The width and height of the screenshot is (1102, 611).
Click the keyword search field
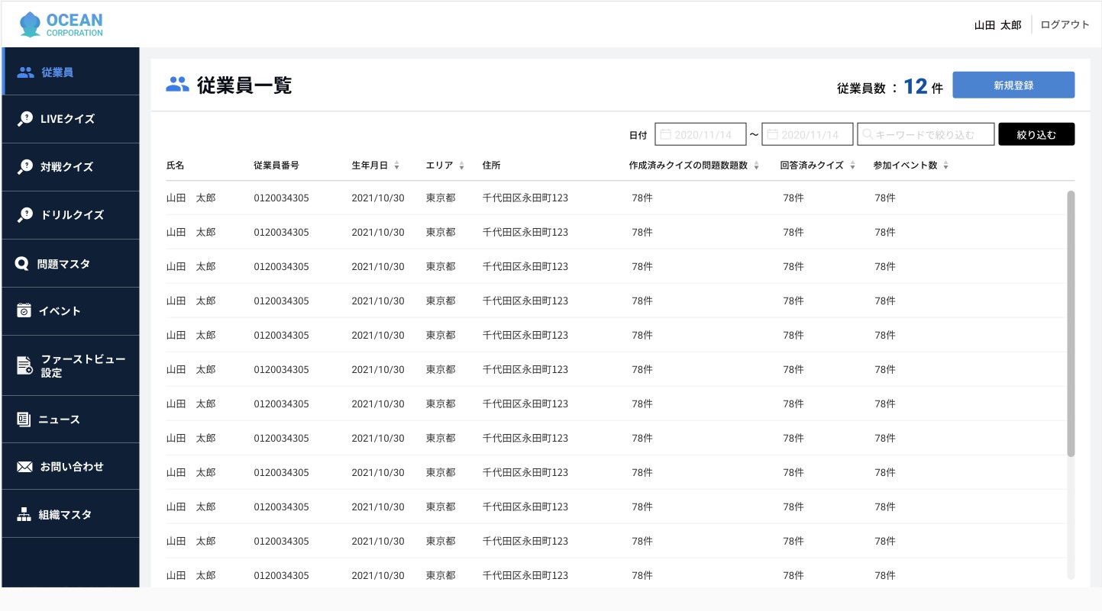[926, 135]
